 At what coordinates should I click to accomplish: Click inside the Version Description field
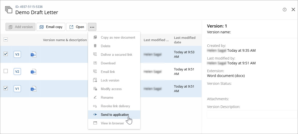point(252,115)
